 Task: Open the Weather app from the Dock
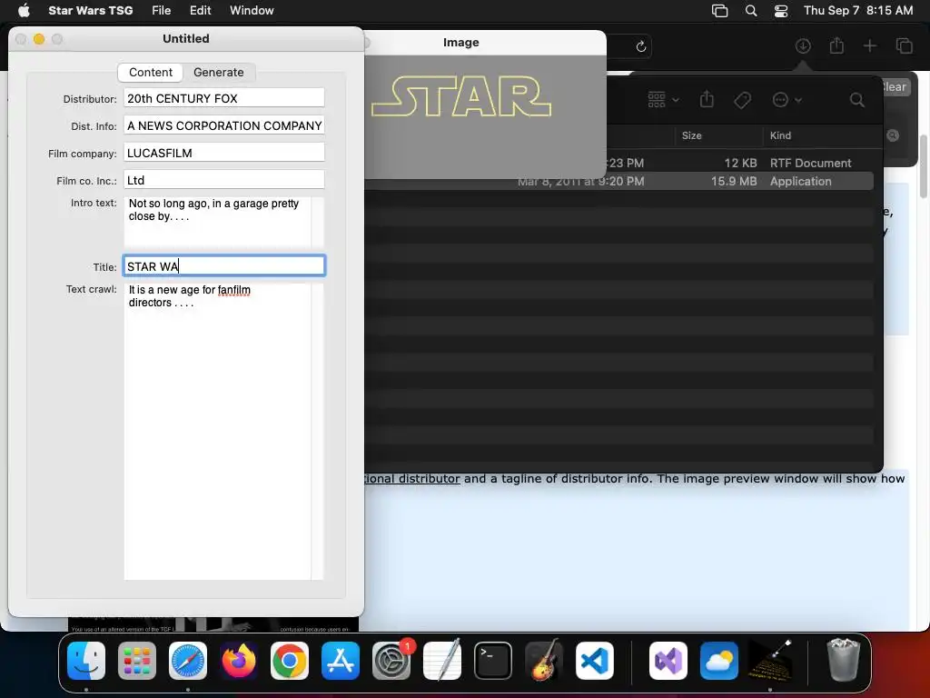(719, 660)
